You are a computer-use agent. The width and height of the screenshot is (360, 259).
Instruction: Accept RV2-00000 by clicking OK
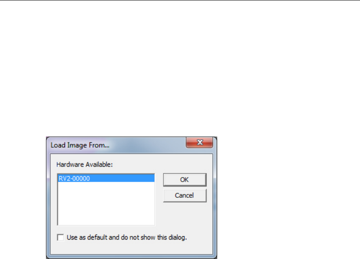click(x=185, y=180)
